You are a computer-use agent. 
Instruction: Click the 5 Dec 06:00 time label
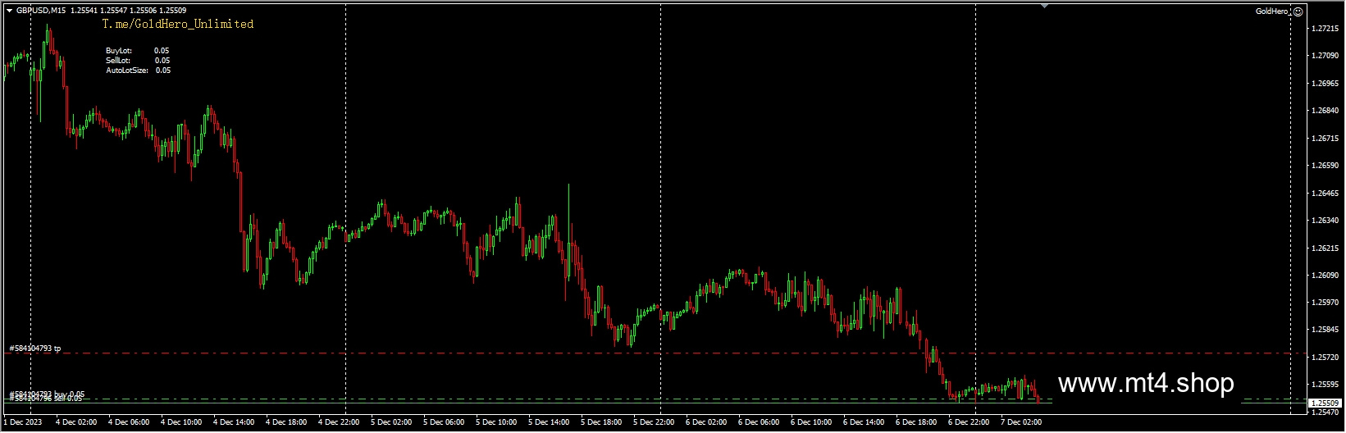point(444,422)
